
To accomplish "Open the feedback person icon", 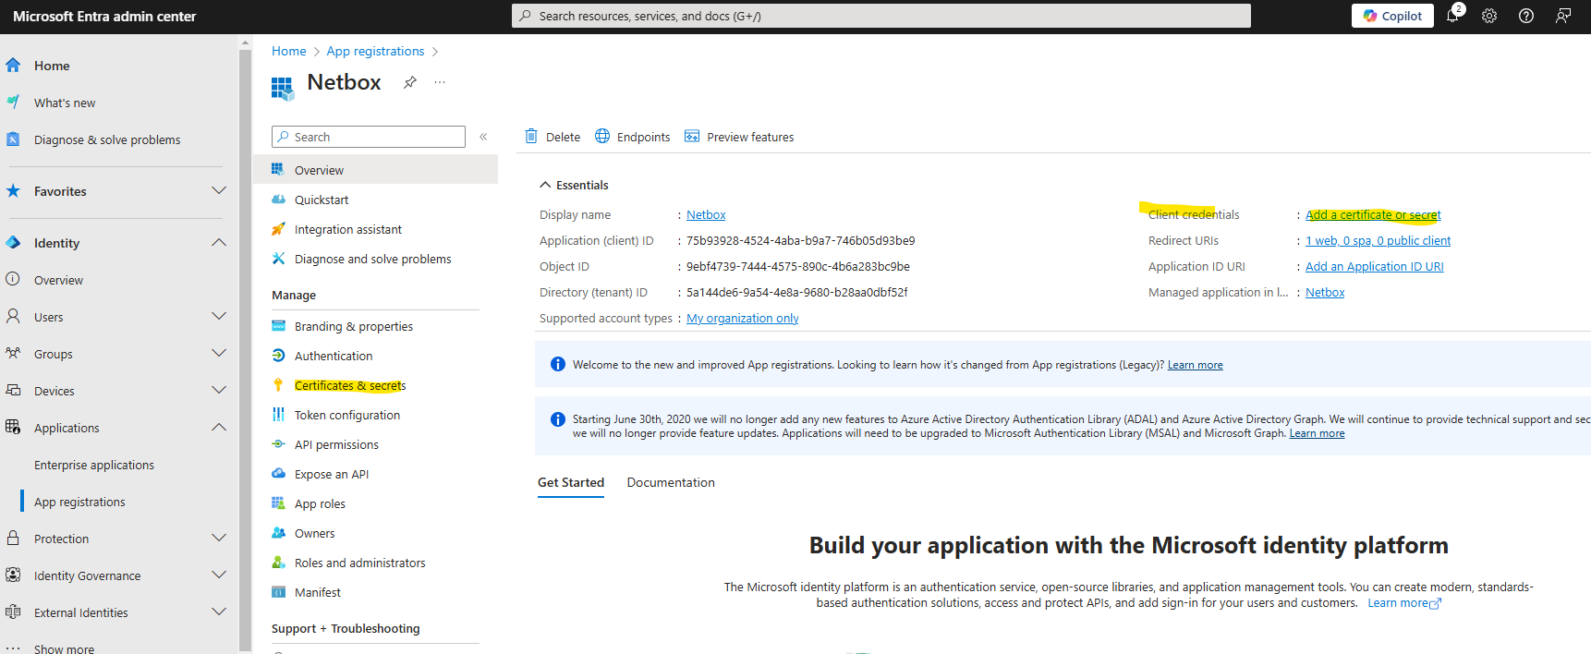I will [1563, 16].
